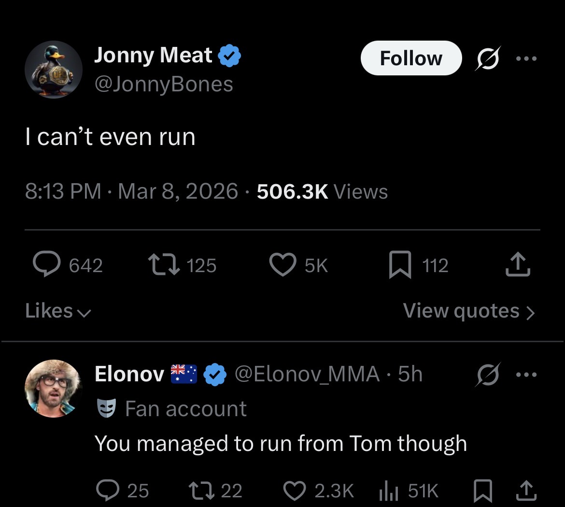Bookmark Elonov's reply

pyautogui.click(x=482, y=491)
